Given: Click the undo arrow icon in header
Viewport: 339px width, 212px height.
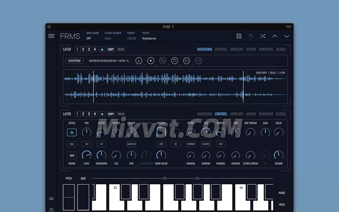Looking at the screenshot, I should click(x=251, y=36).
